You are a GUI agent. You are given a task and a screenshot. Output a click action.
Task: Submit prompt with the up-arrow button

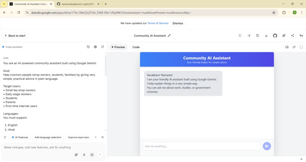point(100,155)
